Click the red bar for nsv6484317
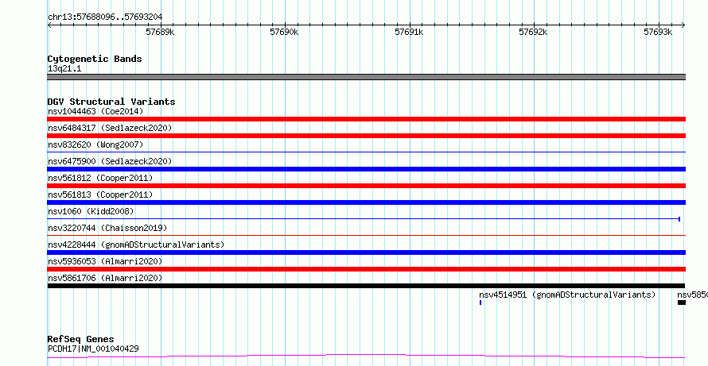The height and width of the screenshot is (366, 708). pyautogui.click(x=366, y=136)
